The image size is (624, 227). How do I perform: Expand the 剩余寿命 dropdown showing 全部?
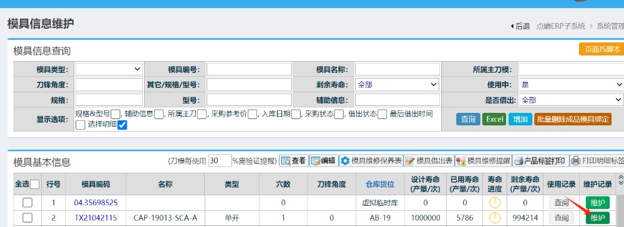point(397,85)
